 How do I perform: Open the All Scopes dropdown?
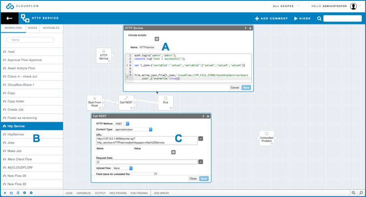click(286, 6)
